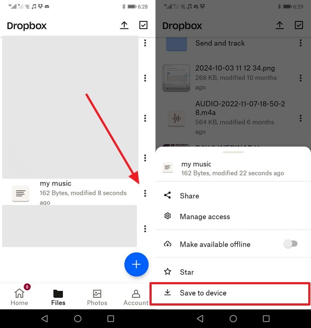311x328 pixels.
Task: Tap the gear icon beside Manage access
Action: tap(168, 216)
